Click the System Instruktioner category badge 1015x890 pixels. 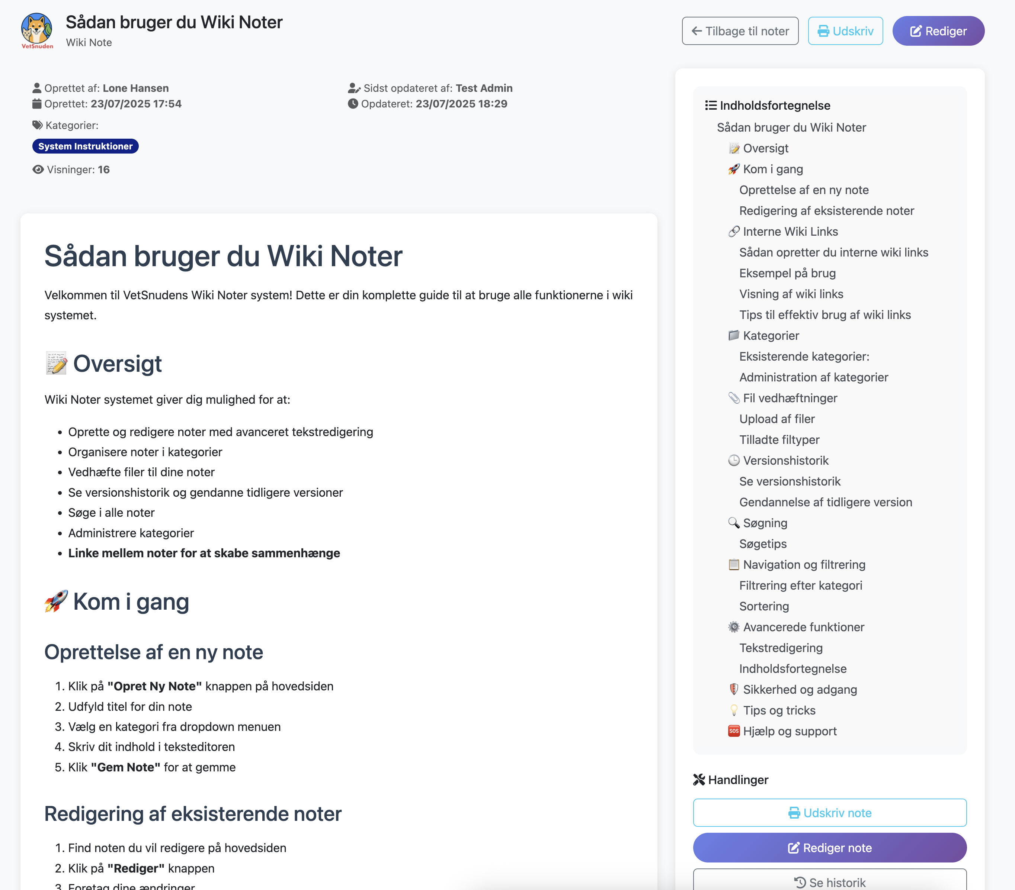tap(85, 146)
